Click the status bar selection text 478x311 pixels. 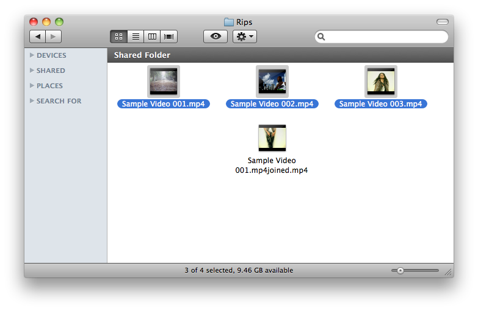[239, 270]
